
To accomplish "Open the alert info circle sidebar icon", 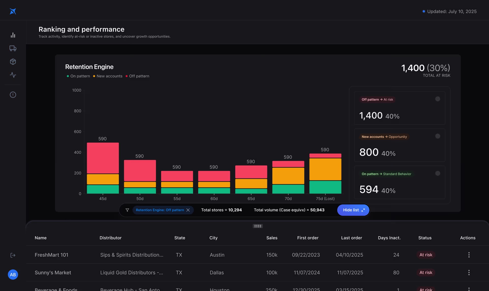I will [13, 95].
